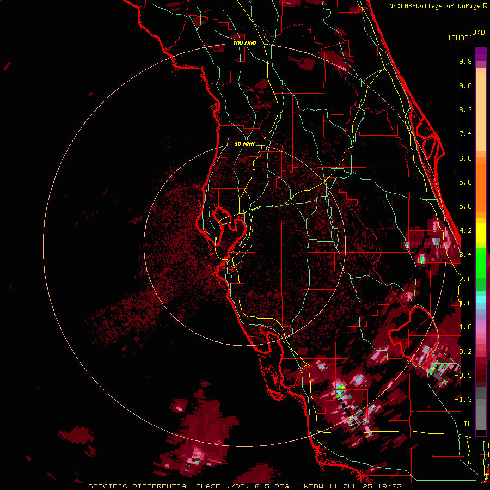
Task: Click the 1.8 scale value
Action: 465,303
